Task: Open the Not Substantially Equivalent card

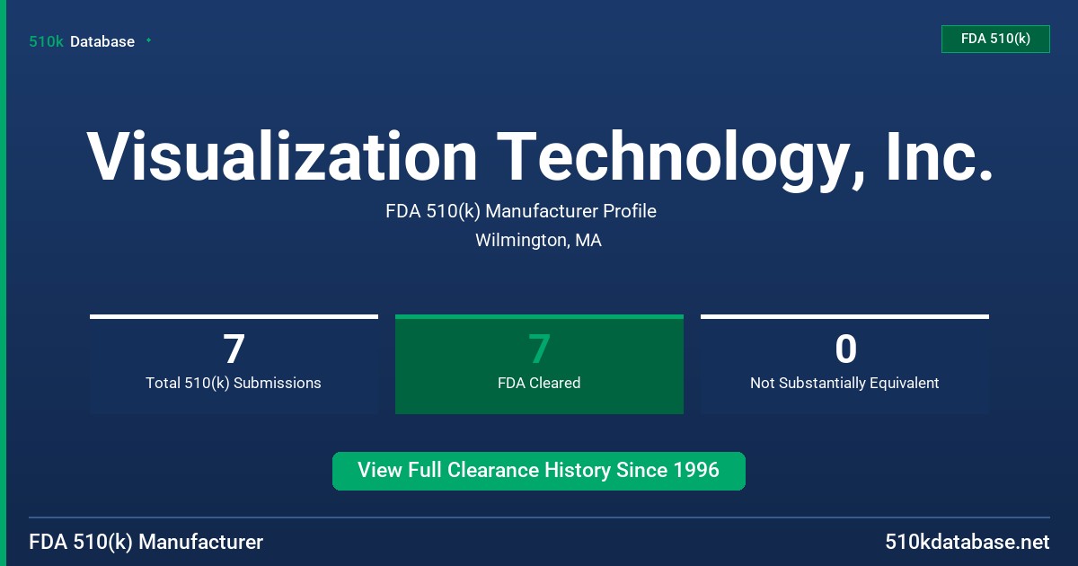Action: pyautogui.click(x=844, y=364)
